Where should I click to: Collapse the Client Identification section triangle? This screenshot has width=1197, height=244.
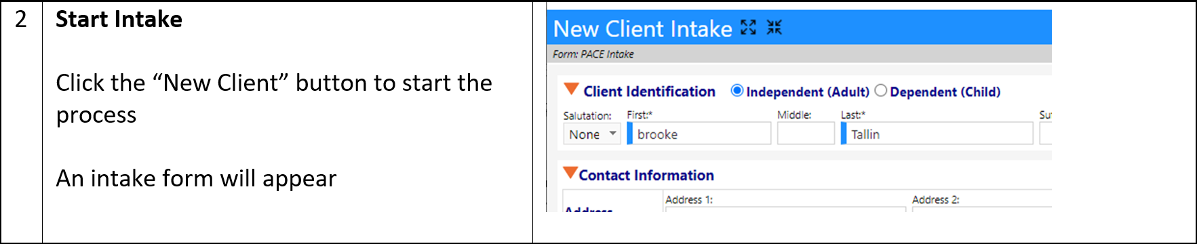click(x=571, y=90)
